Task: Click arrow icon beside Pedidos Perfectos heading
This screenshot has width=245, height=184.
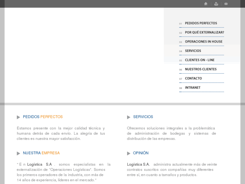Action: 19,117
